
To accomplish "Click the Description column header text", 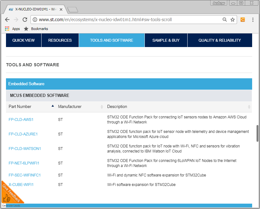I will click(x=117, y=107).
